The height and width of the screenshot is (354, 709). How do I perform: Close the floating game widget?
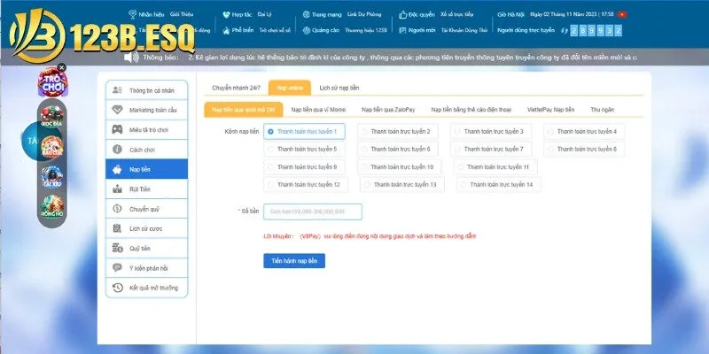pos(61,68)
